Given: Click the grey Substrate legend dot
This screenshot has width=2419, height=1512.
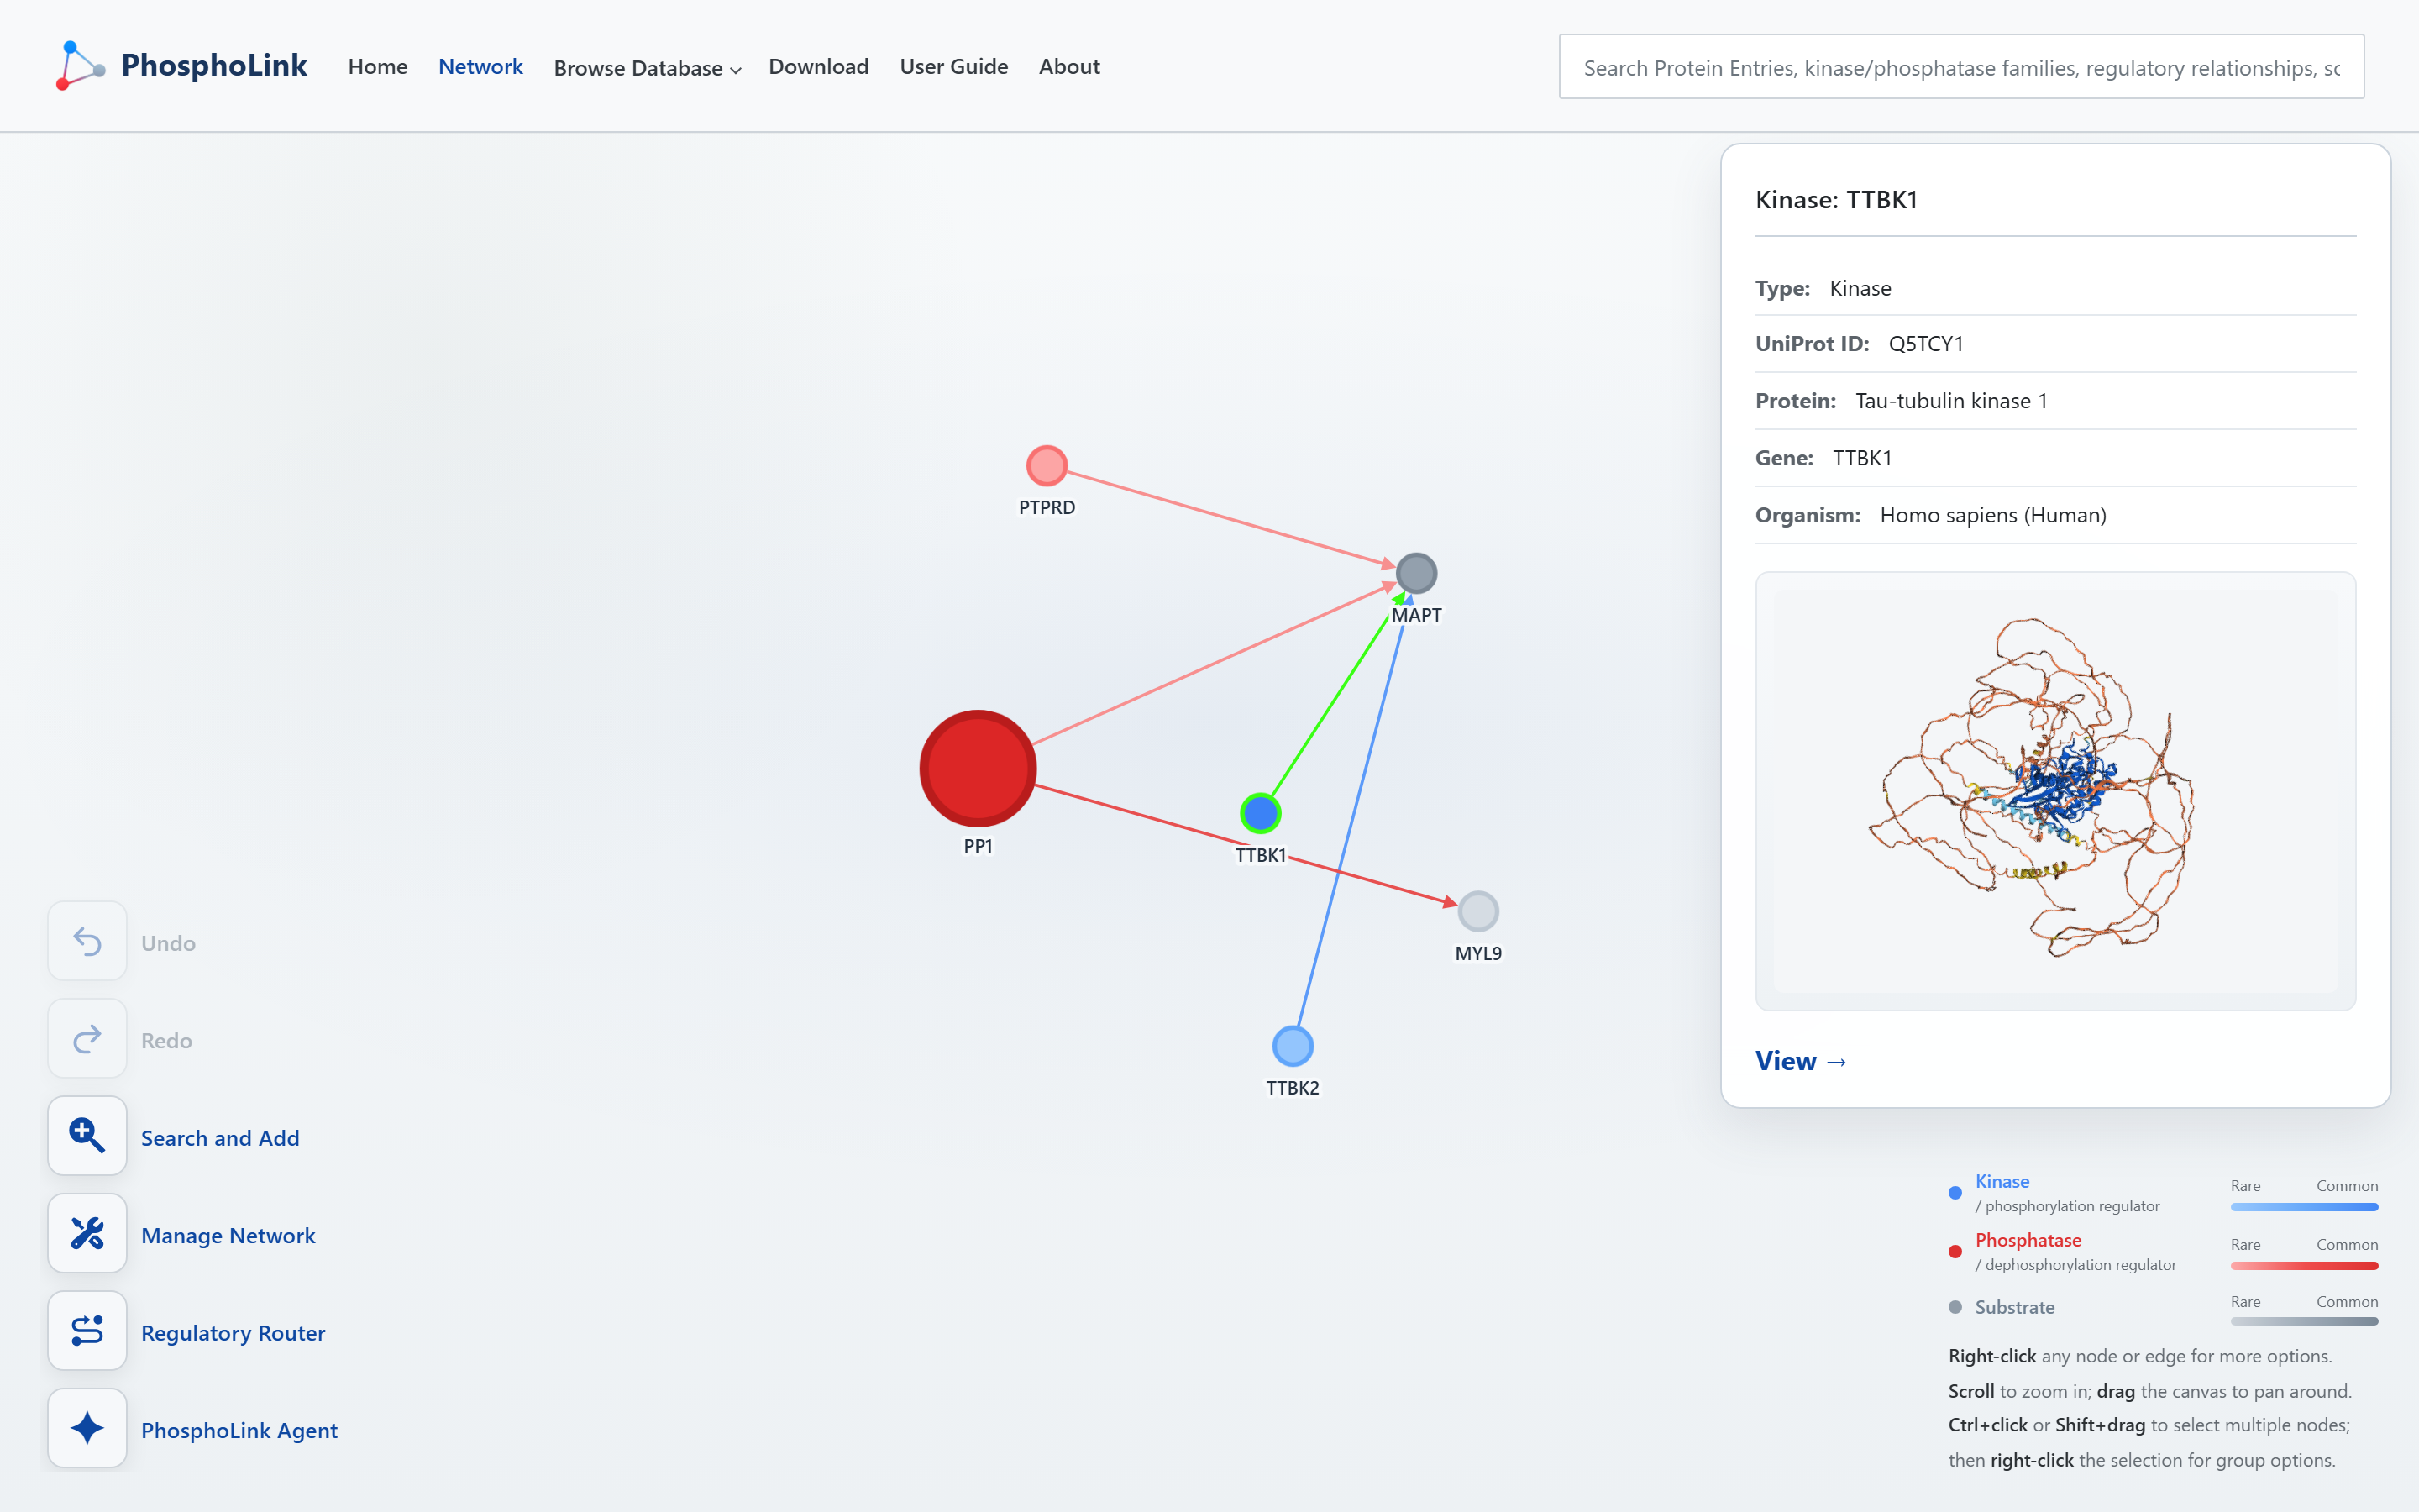Looking at the screenshot, I should pyautogui.click(x=1955, y=1307).
